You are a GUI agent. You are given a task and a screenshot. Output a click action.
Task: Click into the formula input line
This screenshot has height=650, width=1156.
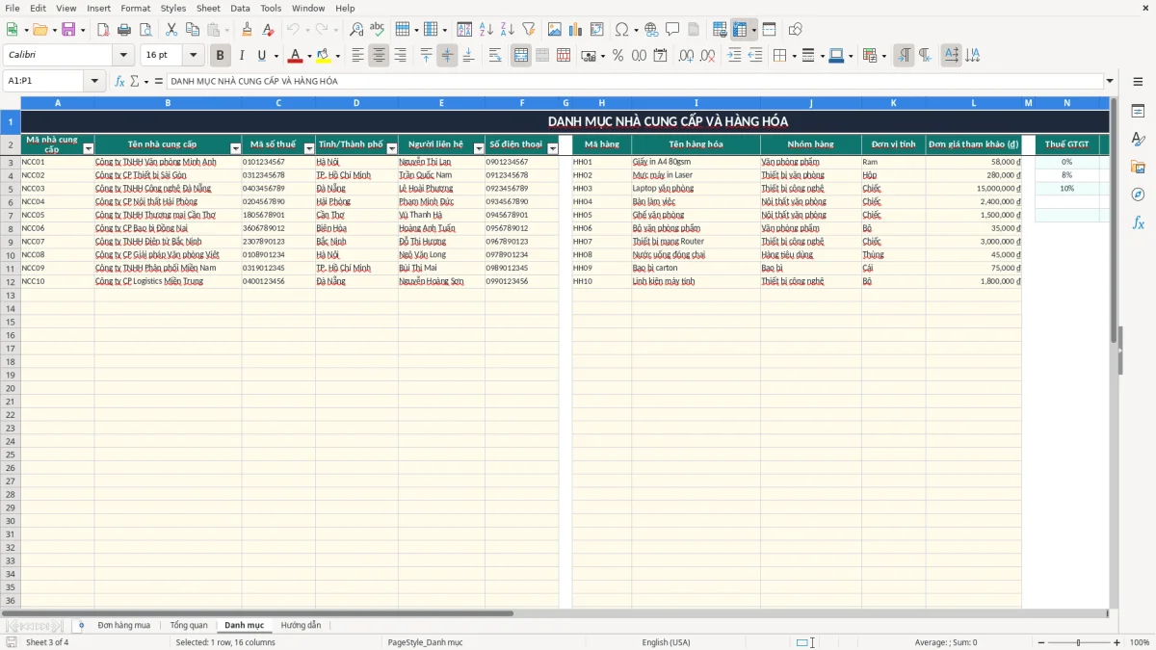click(x=634, y=81)
